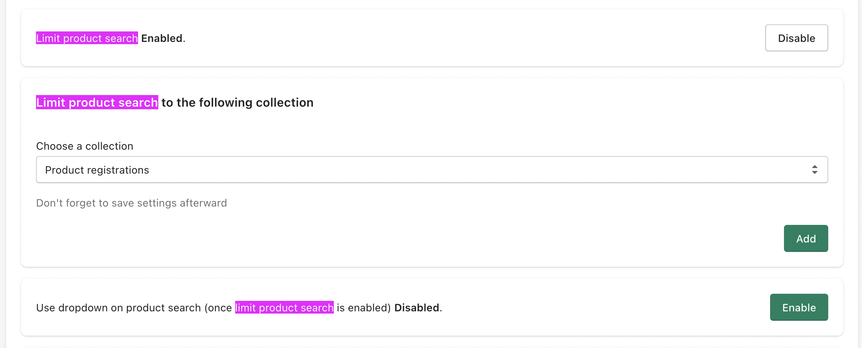Click heading text 'to the following collection'
Screen dimensions: 862x348
(237, 103)
